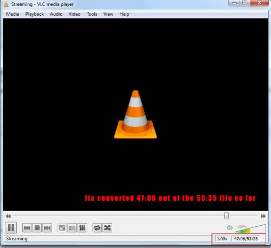Expand the Audio menu
The width and height of the screenshot is (271, 248).
(x=56, y=14)
